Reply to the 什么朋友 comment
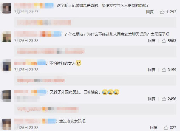The width and height of the screenshot is (180, 131). [x=152, y=41]
